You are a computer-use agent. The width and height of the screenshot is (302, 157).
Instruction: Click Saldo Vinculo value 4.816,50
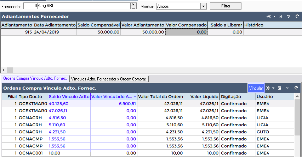(69, 118)
